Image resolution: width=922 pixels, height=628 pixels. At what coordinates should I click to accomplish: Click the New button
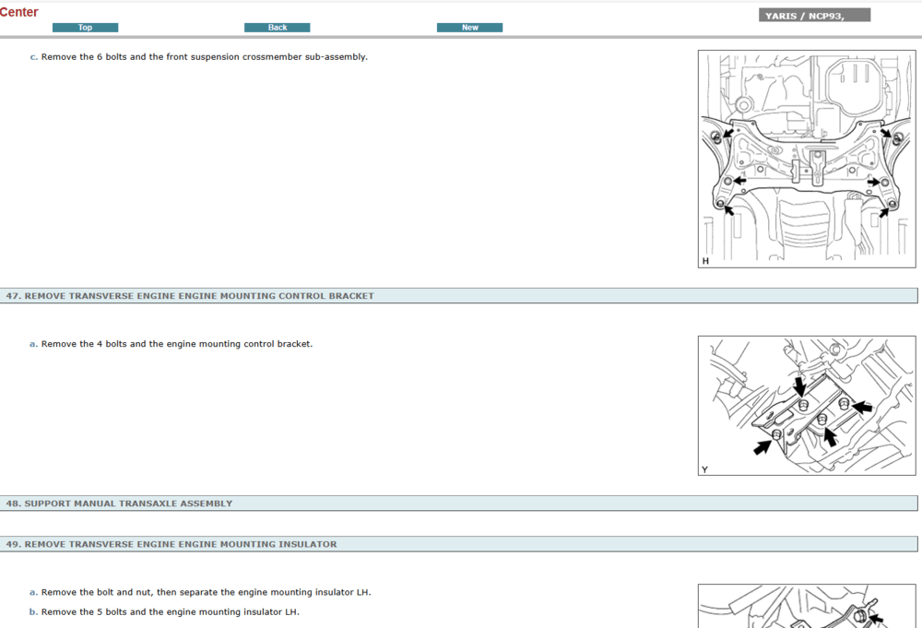469,27
